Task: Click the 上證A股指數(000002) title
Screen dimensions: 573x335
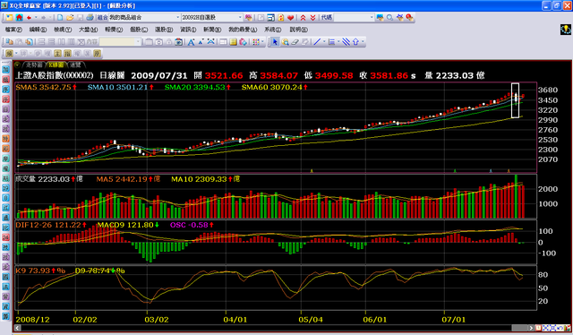Action: pyautogui.click(x=54, y=75)
